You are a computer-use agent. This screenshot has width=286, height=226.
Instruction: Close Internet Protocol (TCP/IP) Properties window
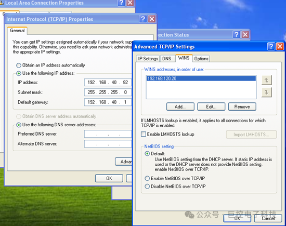152,19
